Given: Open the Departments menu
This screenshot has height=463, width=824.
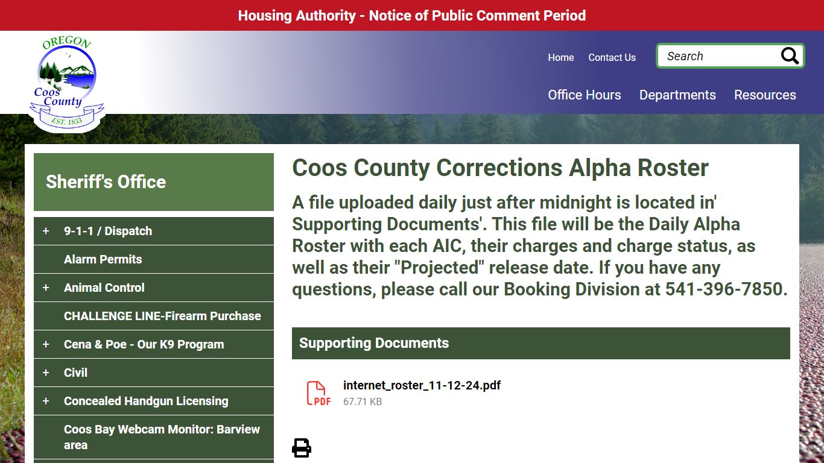Looking at the screenshot, I should (677, 95).
